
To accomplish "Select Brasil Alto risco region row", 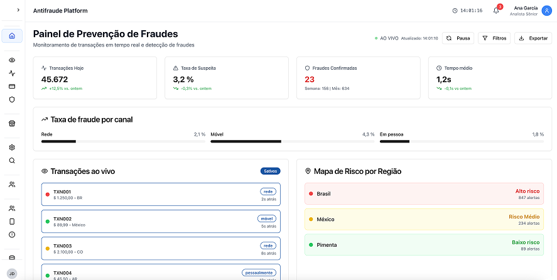I will pos(424,193).
